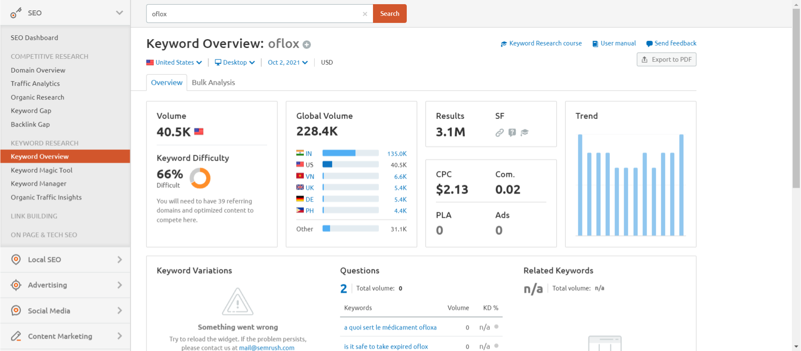The width and height of the screenshot is (801, 351).
Task: Click the 'Volume' column header in Questions
Action: tap(458, 308)
